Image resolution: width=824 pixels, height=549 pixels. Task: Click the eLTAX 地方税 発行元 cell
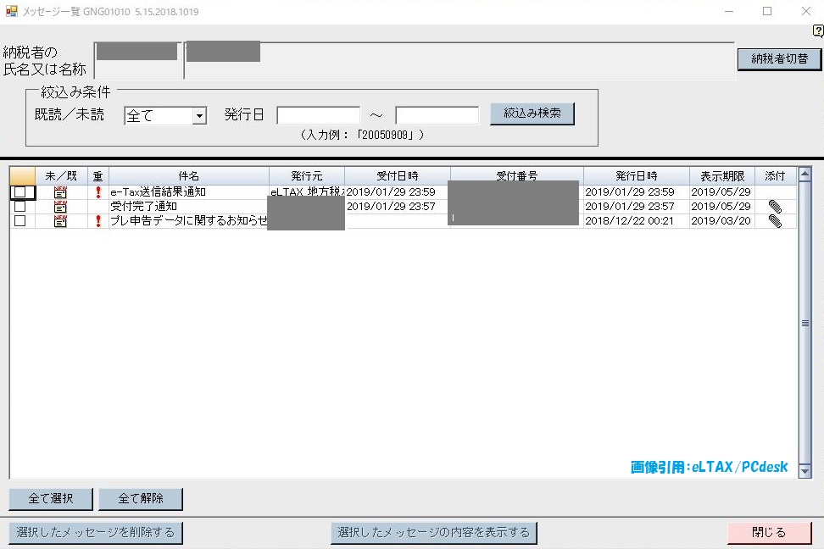tap(307, 191)
